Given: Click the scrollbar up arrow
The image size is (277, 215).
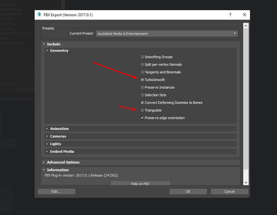Looking at the screenshot, I should click(246, 26).
